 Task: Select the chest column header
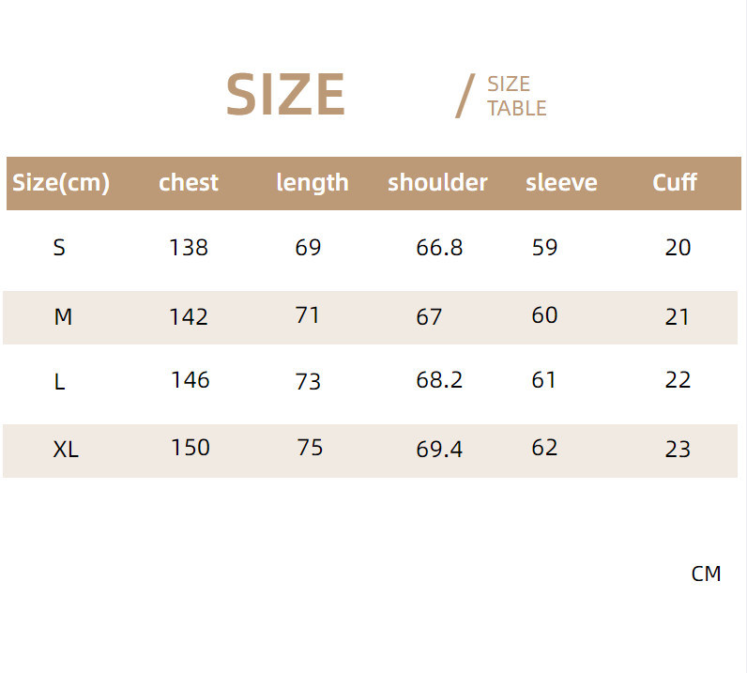[189, 182]
